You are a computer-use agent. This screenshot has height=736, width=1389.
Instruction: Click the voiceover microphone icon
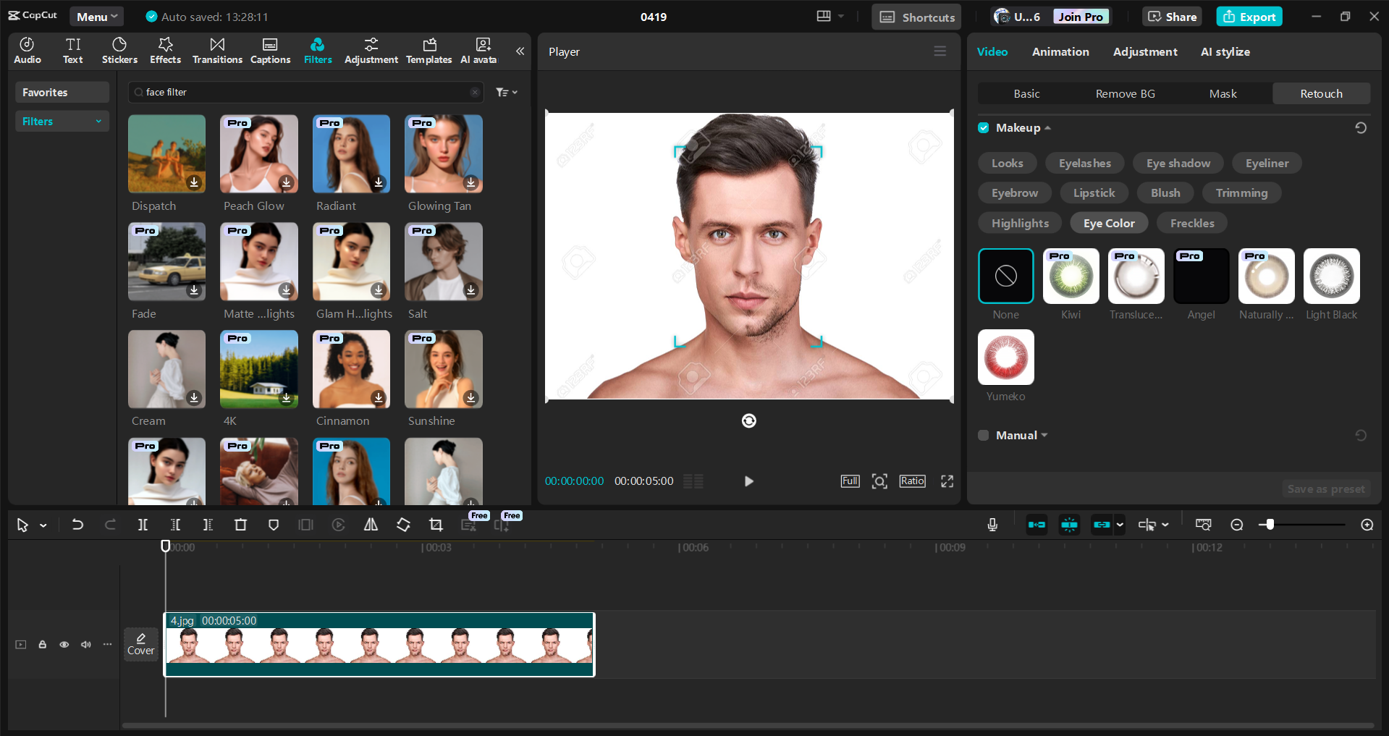point(992,525)
